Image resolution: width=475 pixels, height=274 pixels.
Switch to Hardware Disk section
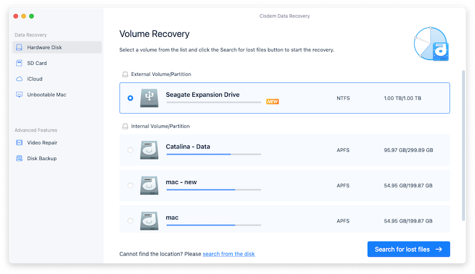[x=57, y=47]
